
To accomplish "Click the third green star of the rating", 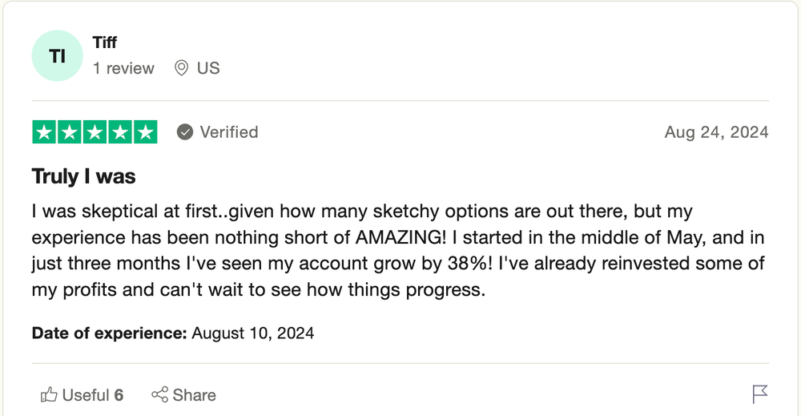I will click(x=95, y=132).
